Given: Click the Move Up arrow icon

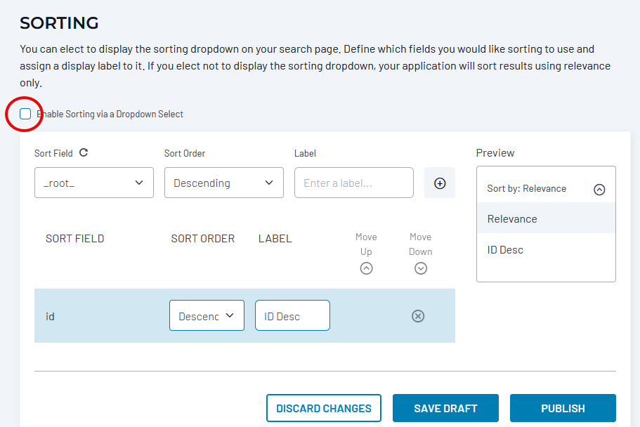Looking at the screenshot, I should [366, 268].
